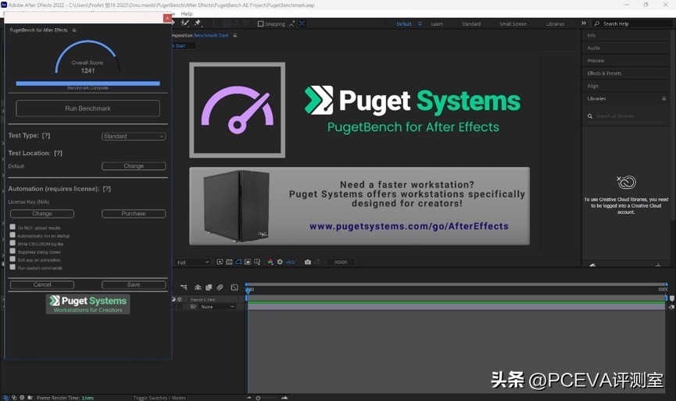
Task: Switch to the Learn workspace tab
Action: [x=437, y=24]
